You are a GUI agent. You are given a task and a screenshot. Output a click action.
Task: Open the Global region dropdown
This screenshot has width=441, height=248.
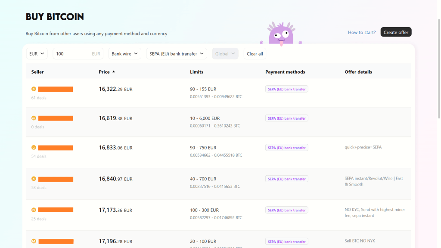click(225, 54)
